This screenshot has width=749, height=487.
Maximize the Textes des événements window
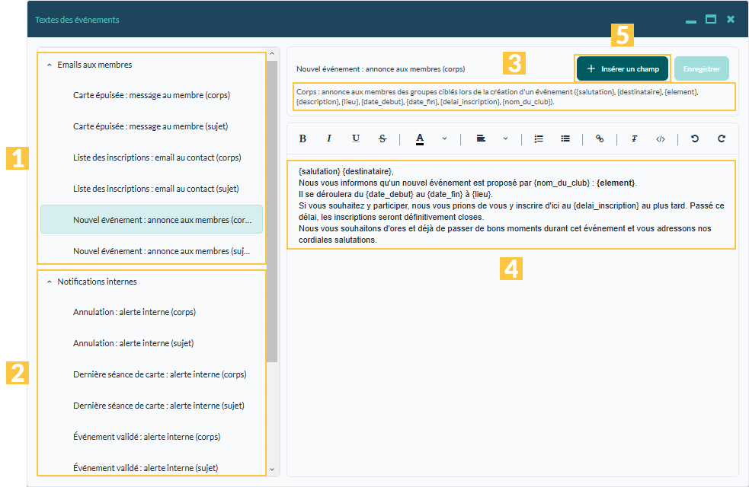[x=711, y=20]
